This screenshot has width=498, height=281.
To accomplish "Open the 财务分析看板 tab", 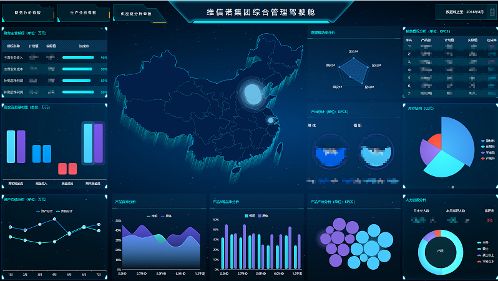I will [27, 12].
